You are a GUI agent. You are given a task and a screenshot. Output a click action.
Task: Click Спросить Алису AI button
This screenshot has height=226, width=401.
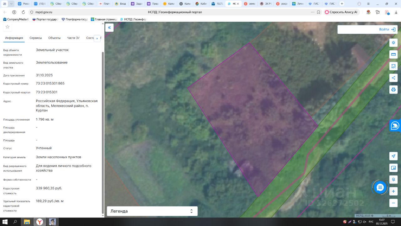point(341,12)
